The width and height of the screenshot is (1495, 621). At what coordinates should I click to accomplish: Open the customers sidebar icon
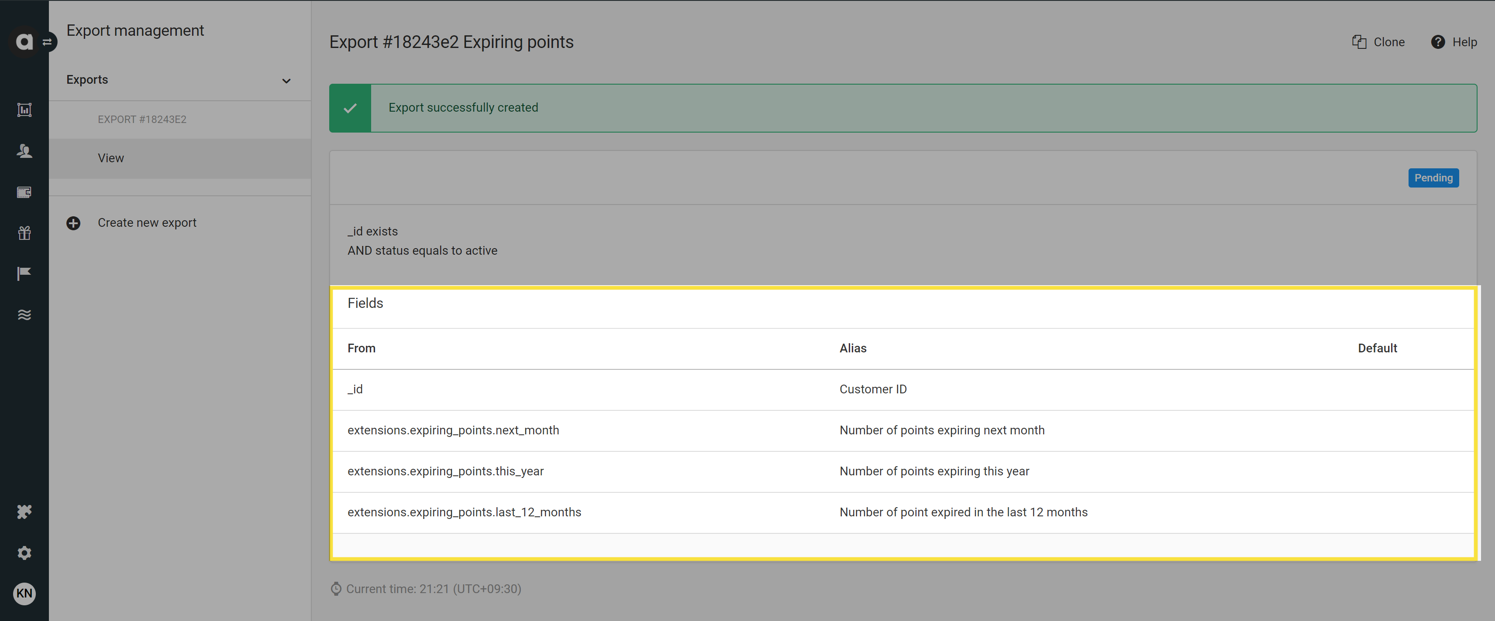point(24,151)
